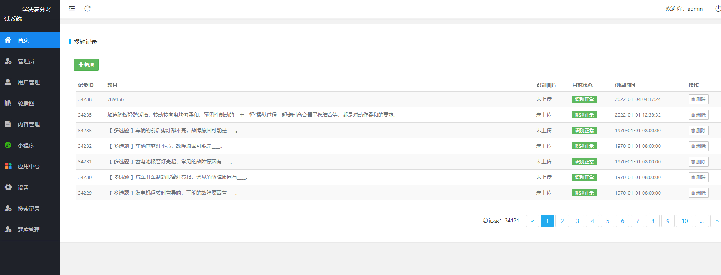721x275 pixels.
Task: Go to page 6
Action: click(623, 221)
